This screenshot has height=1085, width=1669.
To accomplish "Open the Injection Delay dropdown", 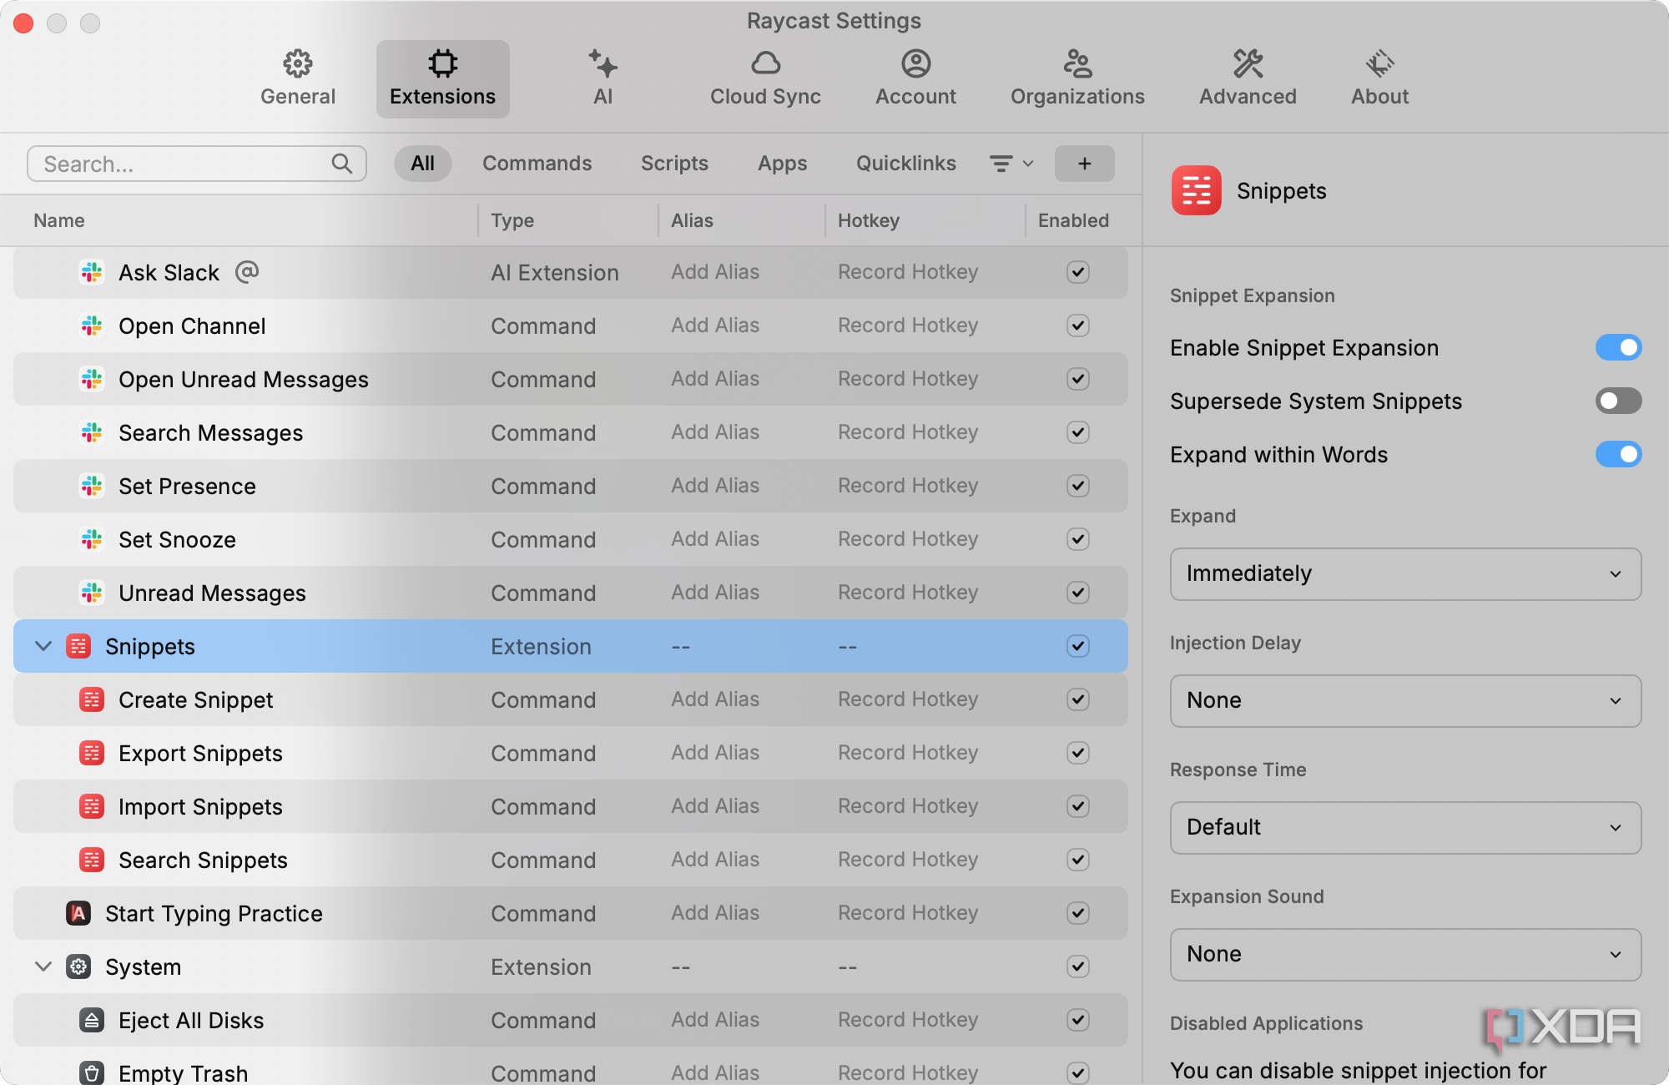I will pyautogui.click(x=1405, y=700).
